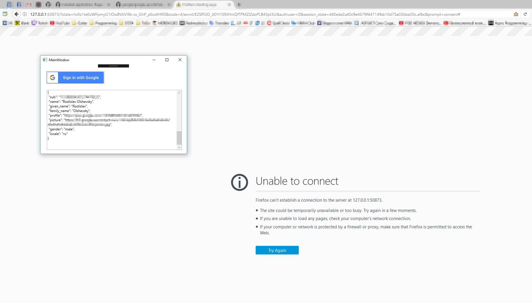Reload the page with the refresh icon
Screen dimensions: 532x303
(x=525, y=14)
